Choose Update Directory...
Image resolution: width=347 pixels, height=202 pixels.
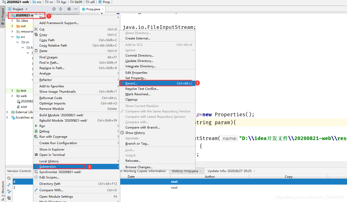[x=157, y=61]
